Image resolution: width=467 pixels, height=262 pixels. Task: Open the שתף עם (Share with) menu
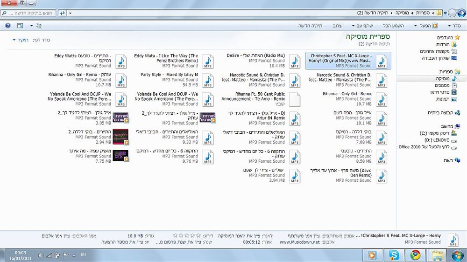click(362, 26)
